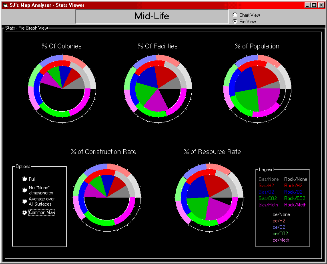327x264 pixels.
Task: Click the Ice/H2 legend entry
Action: (279, 221)
